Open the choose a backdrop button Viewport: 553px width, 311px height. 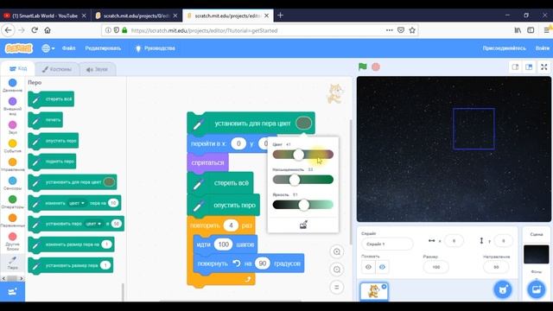537,290
